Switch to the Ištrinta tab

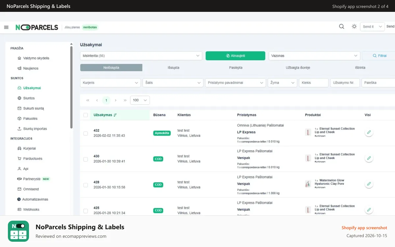click(360, 68)
